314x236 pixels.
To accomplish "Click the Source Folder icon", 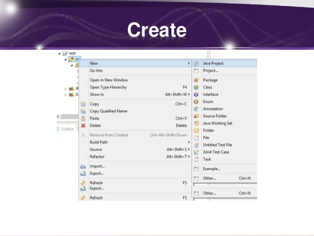I will (x=196, y=116).
